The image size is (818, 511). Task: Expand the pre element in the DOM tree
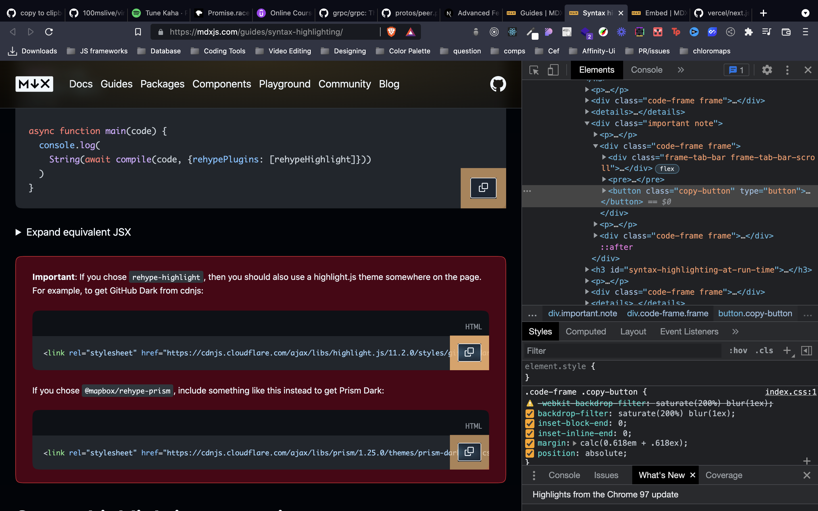click(604, 179)
